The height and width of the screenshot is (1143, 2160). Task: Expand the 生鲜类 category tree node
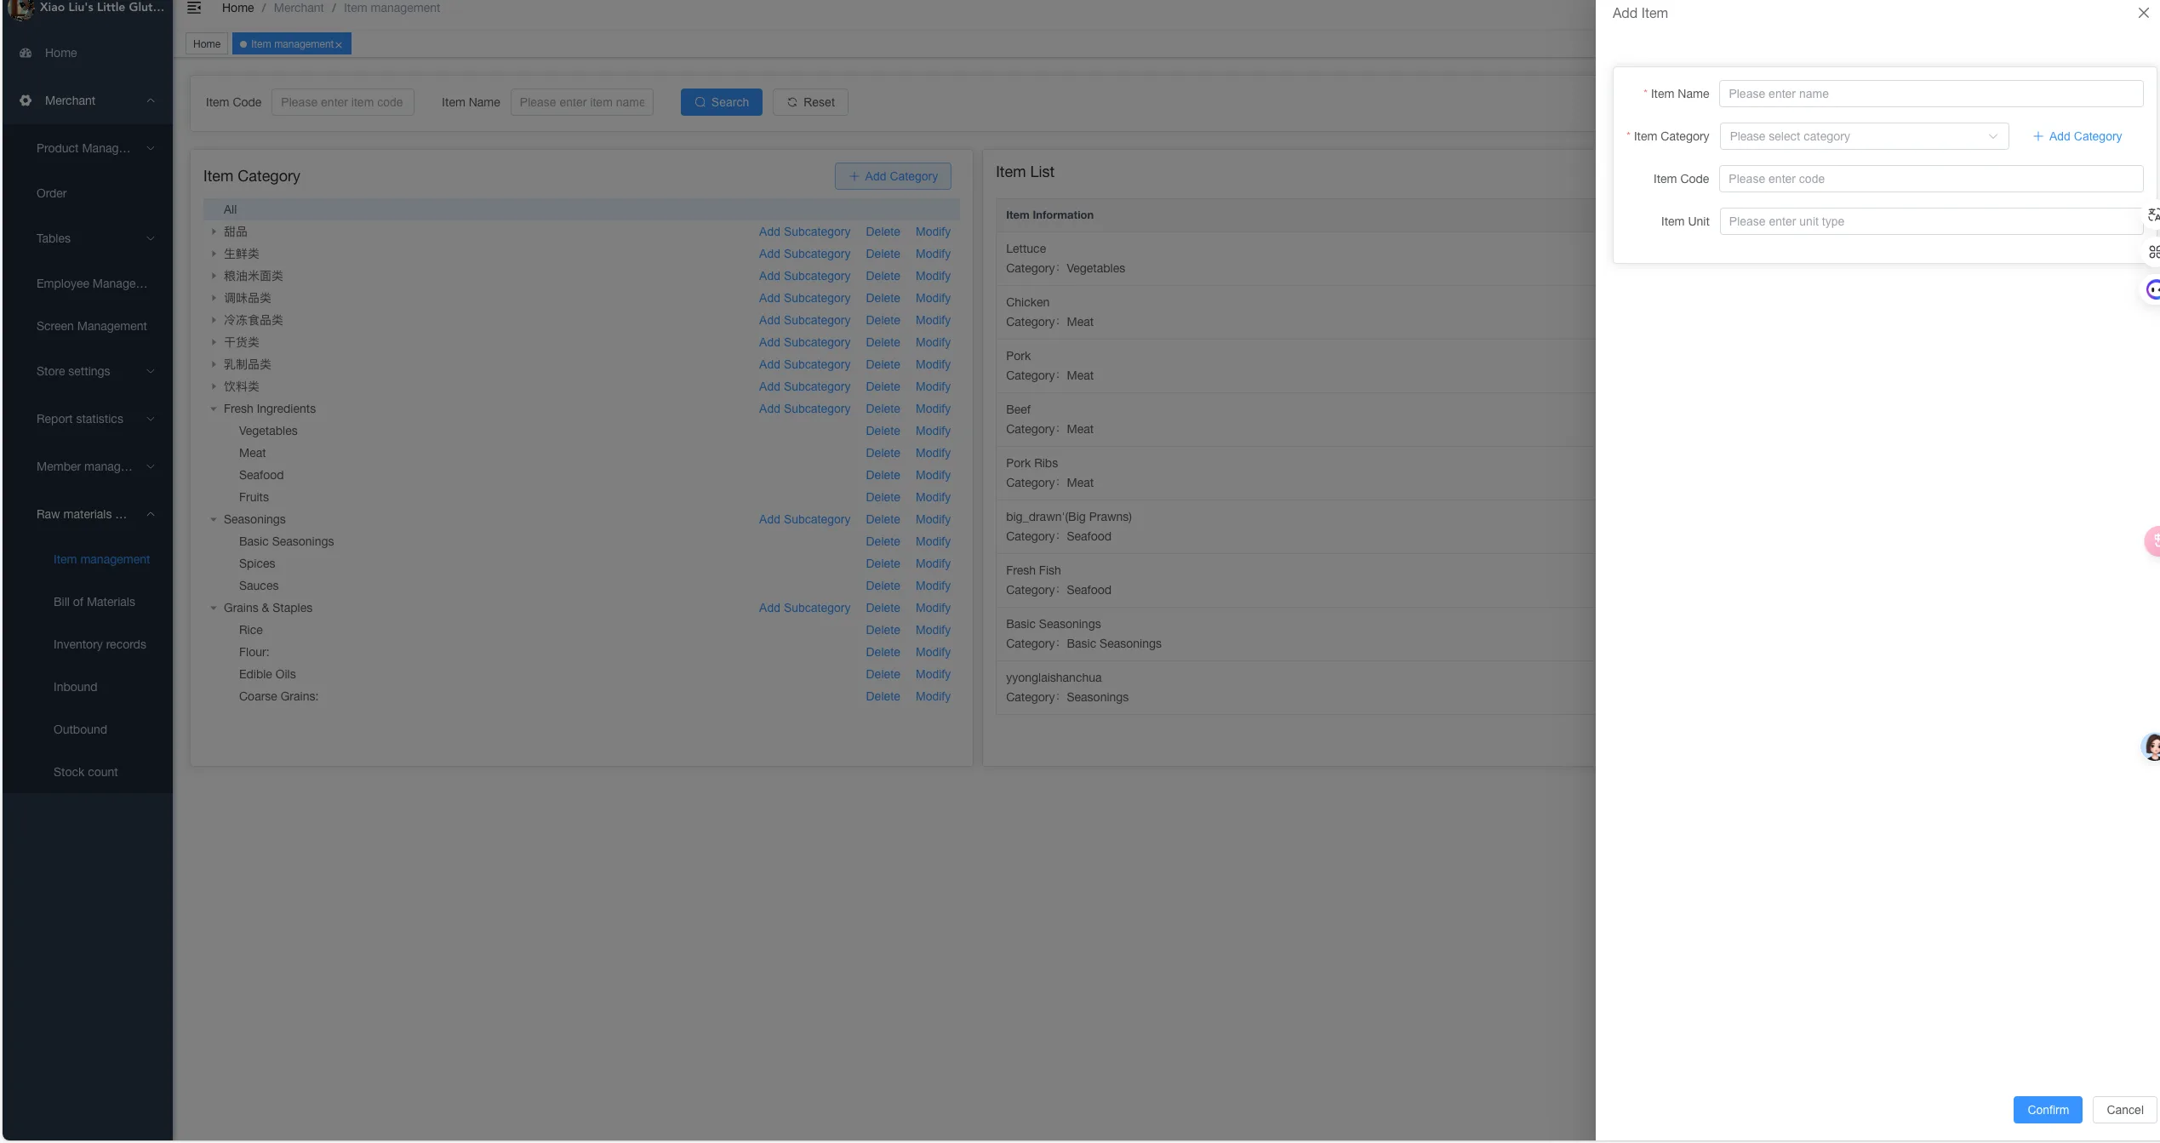[214, 254]
